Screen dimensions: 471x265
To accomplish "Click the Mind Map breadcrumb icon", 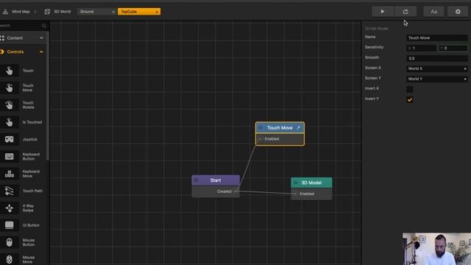I will (x=5, y=12).
